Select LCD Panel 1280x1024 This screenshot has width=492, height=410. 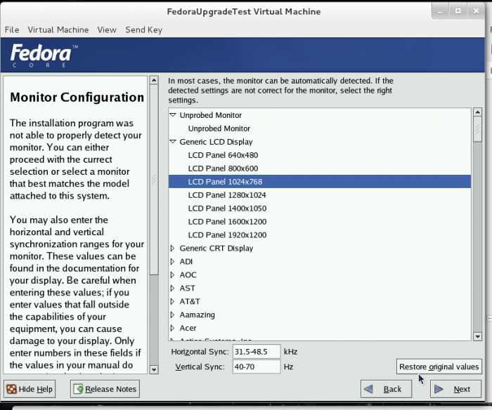(x=227, y=195)
